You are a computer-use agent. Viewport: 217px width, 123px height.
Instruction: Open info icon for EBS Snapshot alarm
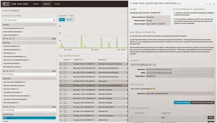65,81
